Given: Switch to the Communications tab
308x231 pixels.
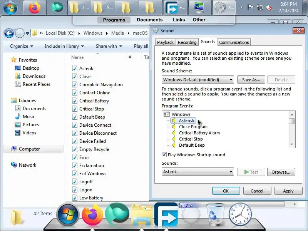Looking at the screenshot, I should [234, 42].
